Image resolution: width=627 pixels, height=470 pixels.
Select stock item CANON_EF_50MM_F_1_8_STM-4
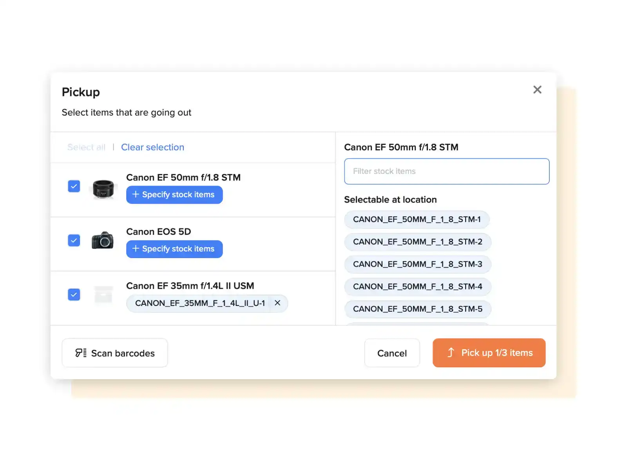[417, 287]
